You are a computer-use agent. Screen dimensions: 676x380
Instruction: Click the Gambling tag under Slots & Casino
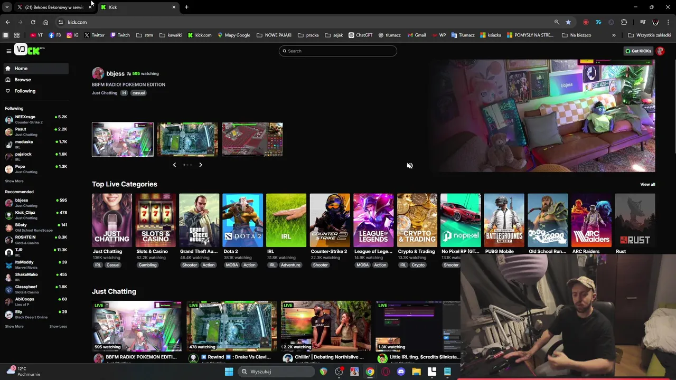[147, 265]
